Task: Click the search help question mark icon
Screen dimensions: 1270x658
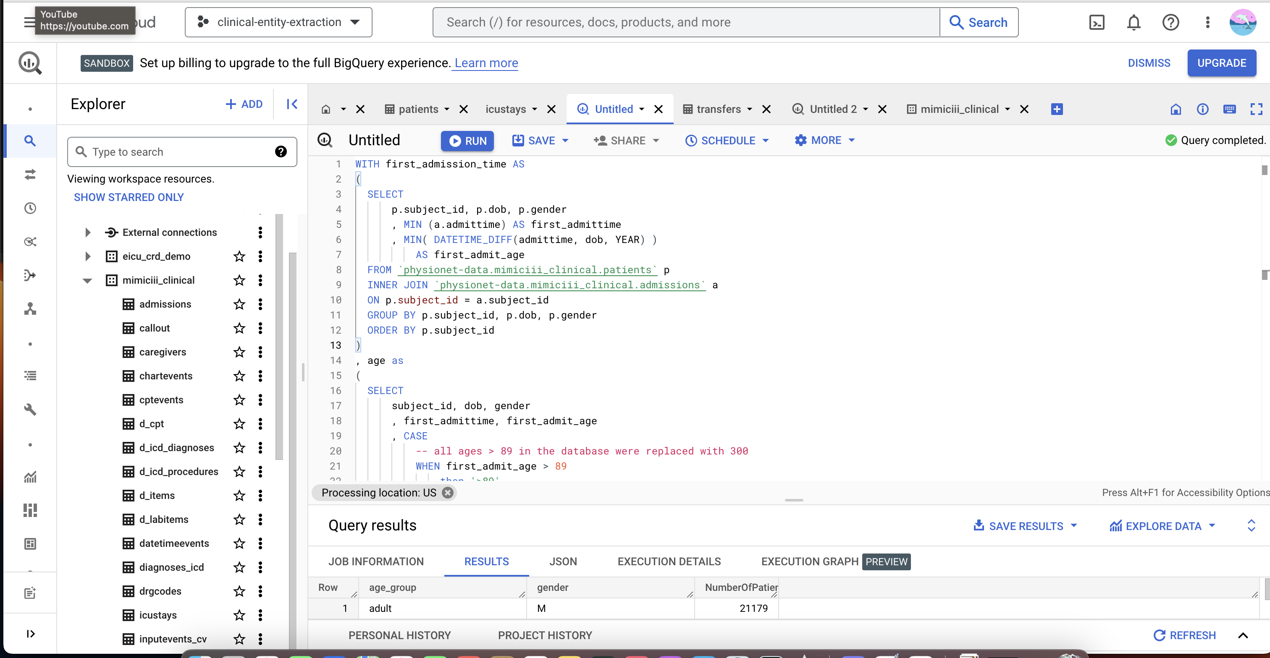Action: tap(281, 151)
